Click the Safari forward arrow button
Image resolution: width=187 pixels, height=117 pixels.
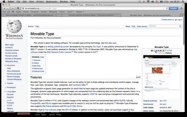pos(8,8)
